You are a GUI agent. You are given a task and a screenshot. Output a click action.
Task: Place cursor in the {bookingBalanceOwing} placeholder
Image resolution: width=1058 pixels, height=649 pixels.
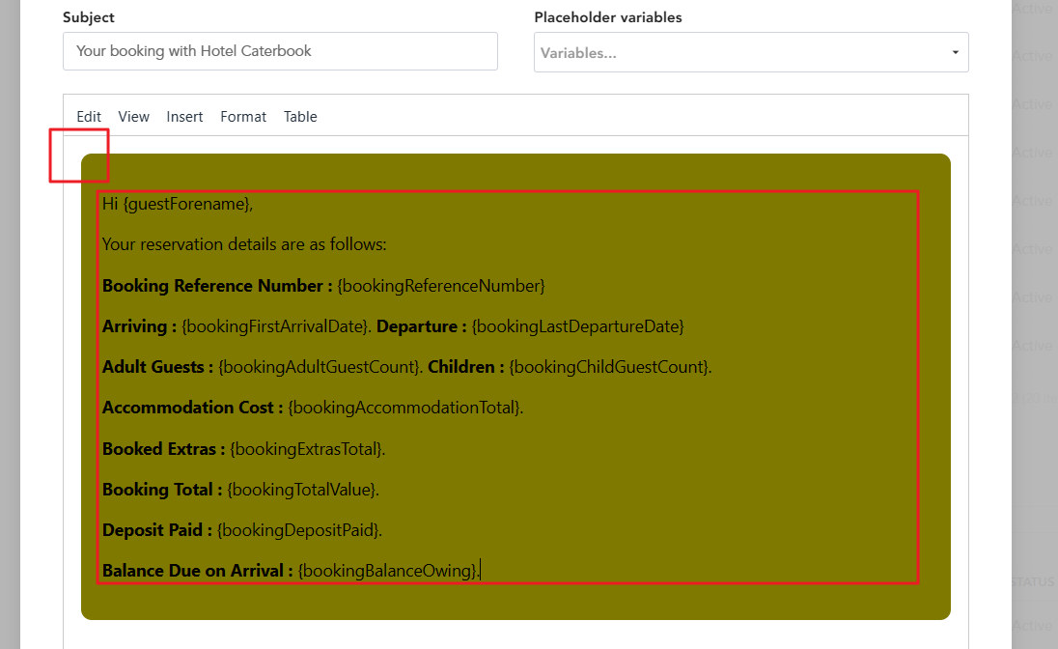[387, 571]
